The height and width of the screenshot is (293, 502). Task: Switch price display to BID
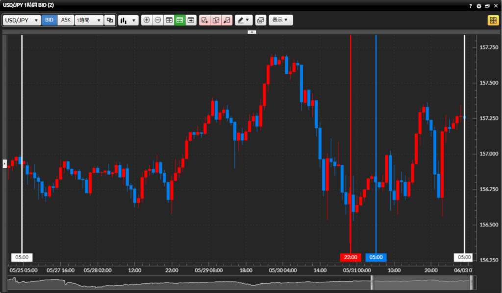click(49, 20)
